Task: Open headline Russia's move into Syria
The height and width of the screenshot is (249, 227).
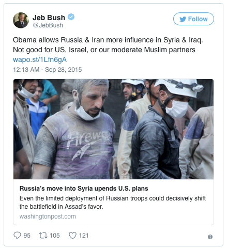Action: 84,189
